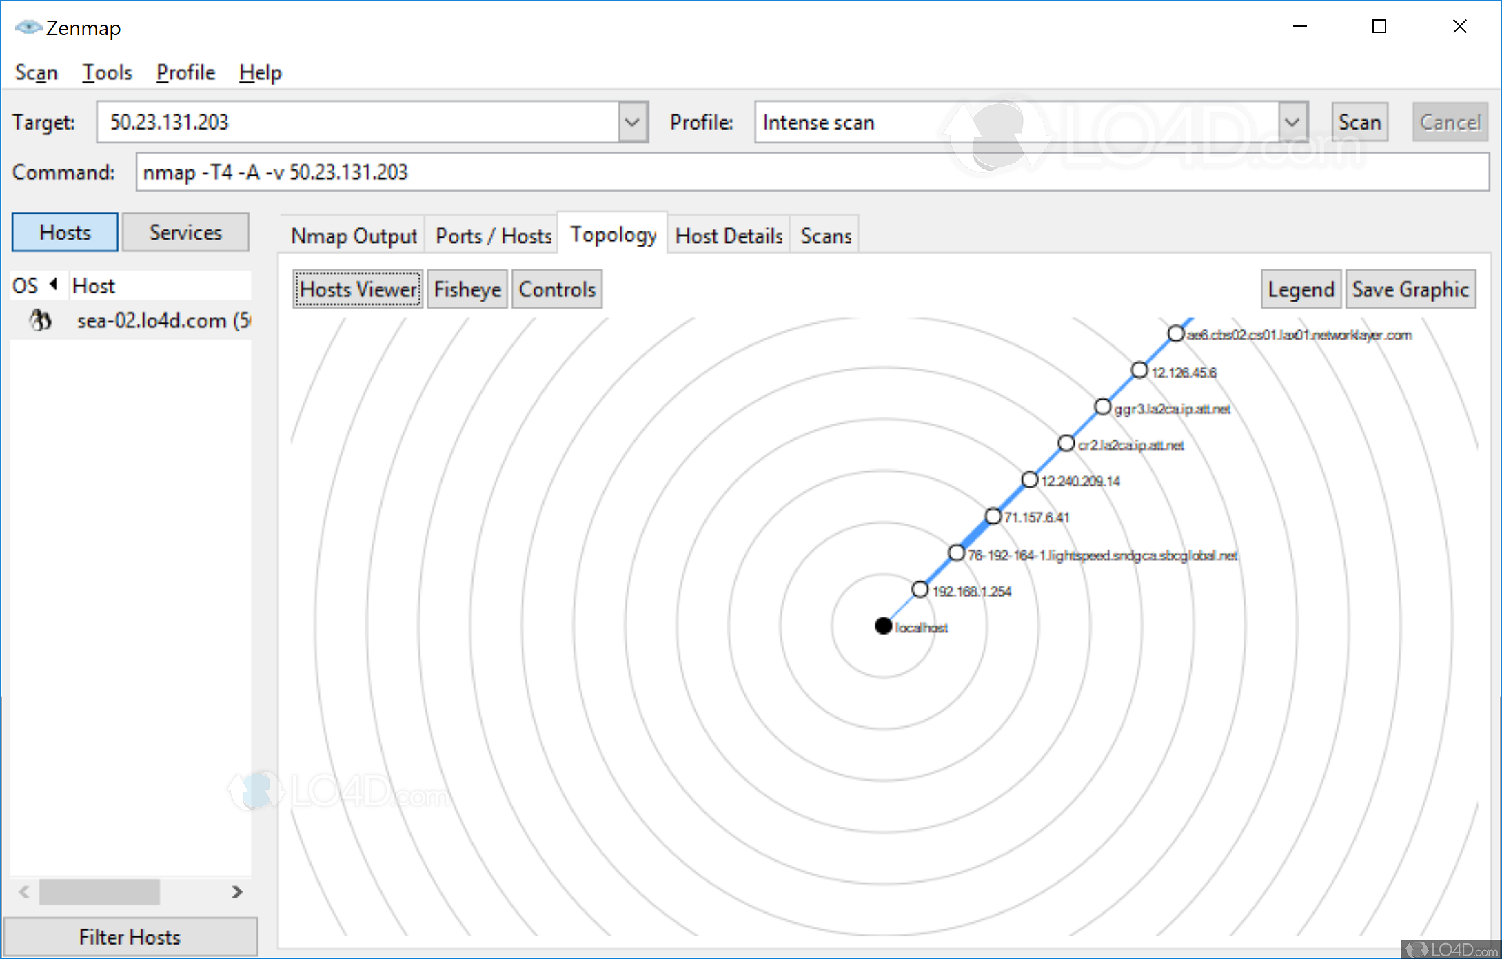The image size is (1502, 959).
Task: Switch to the Nmap Output tab
Action: click(354, 236)
